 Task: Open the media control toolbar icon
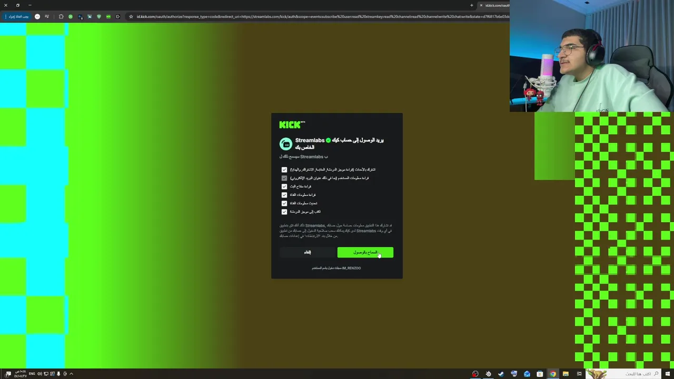click(47, 17)
